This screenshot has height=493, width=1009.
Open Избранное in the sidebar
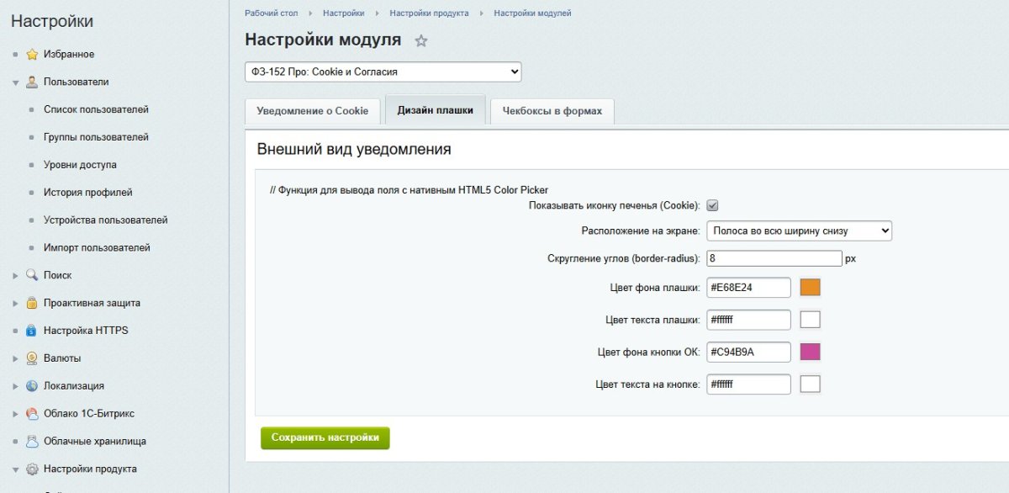coord(69,55)
